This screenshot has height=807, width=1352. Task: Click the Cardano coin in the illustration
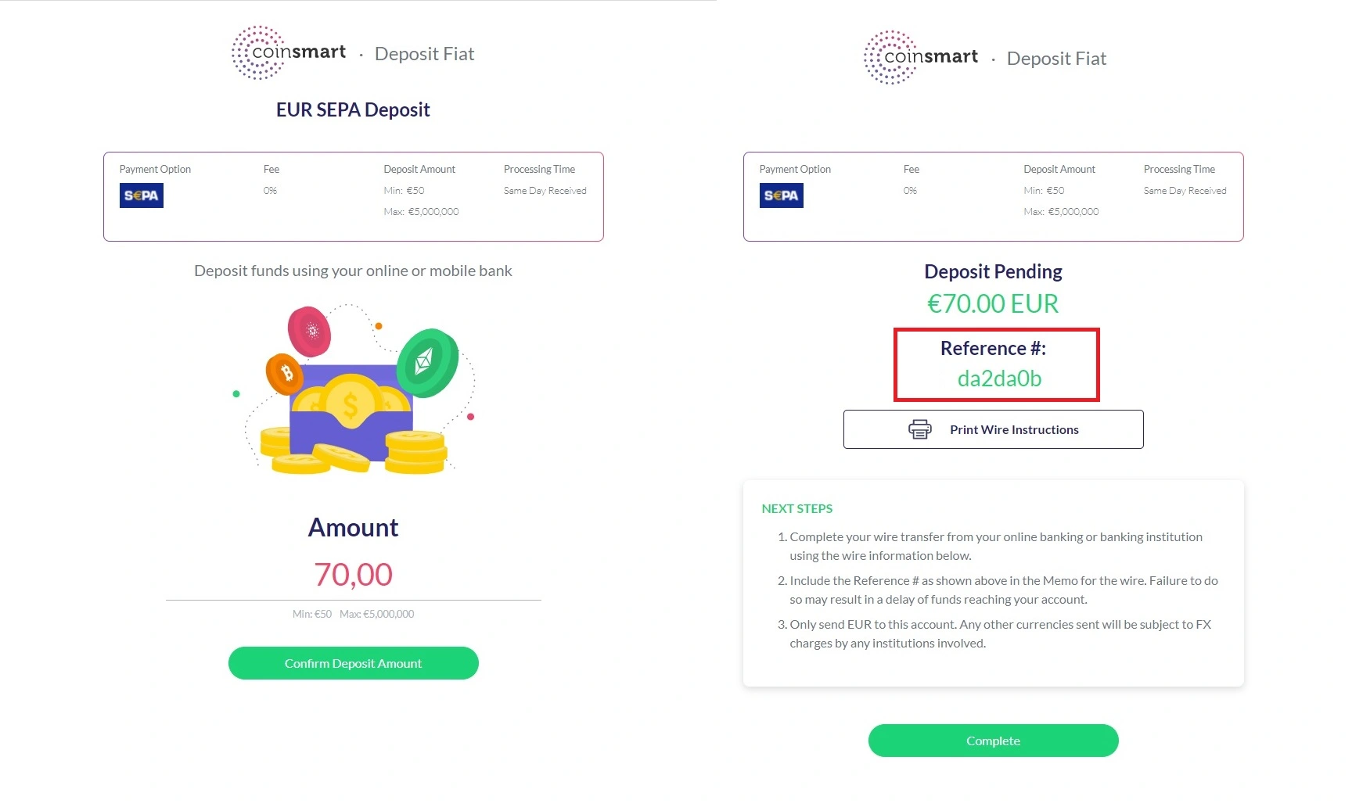click(x=311, y=332)
